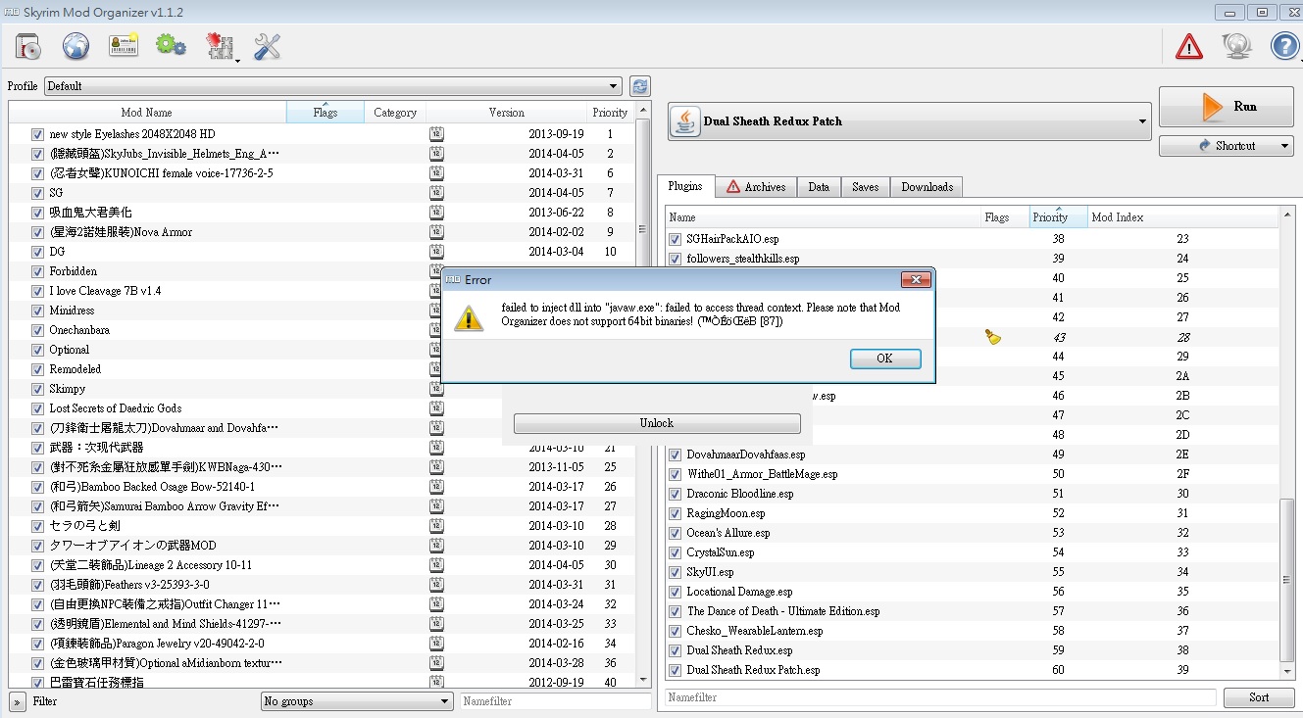This screenshot has width=1303, height=718.
Task: Click the flag icon in Lineage 2 Accessory row
Action: pos(436,565)
